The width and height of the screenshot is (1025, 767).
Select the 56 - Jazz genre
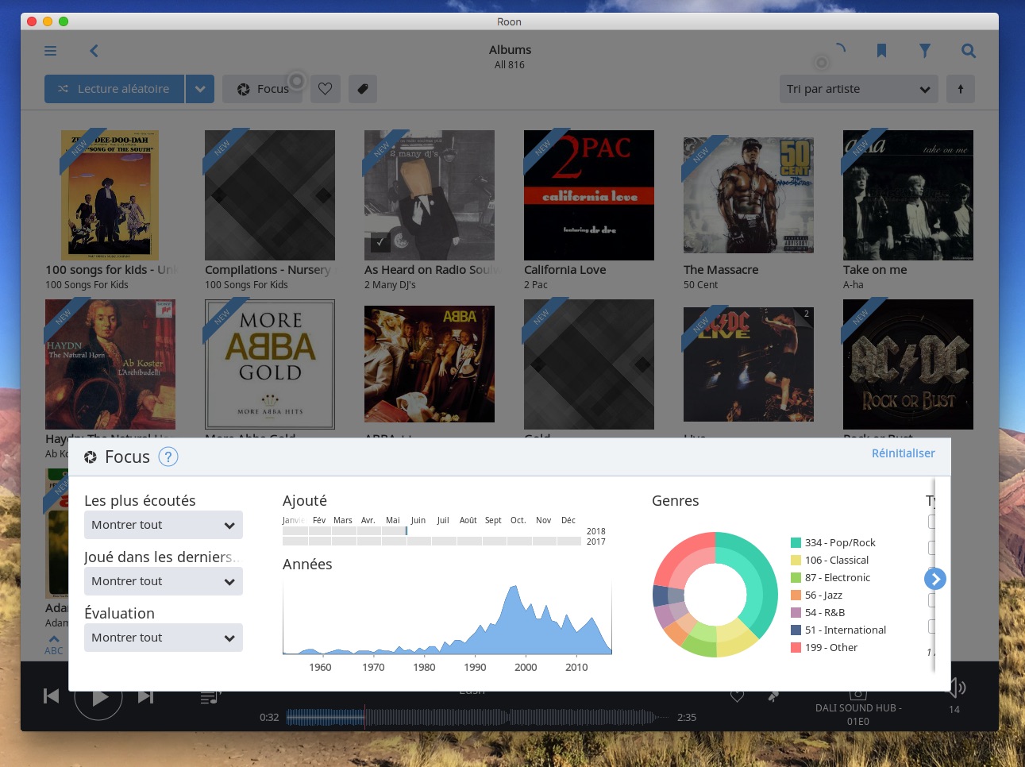pyautogui.click(x=816, y=595)
